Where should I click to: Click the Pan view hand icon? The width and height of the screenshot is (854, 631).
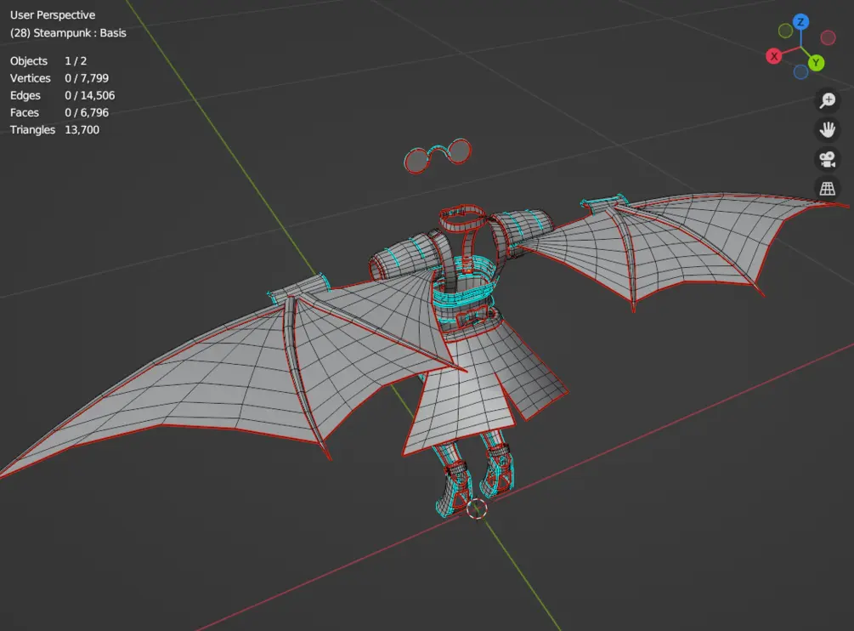(x=827, y=130)
